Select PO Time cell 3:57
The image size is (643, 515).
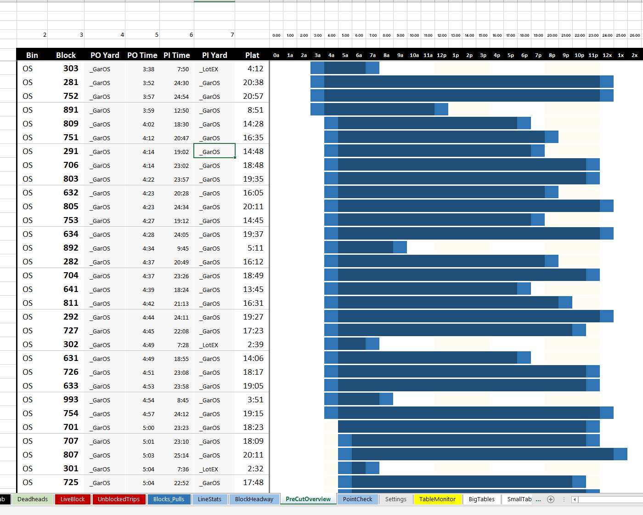(x=142, y=97)
